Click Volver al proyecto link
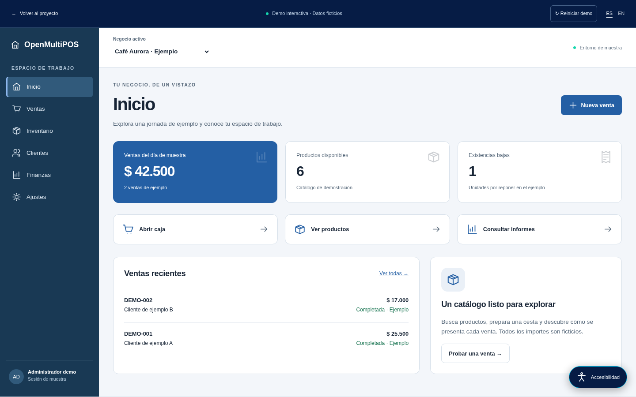 pyautogui.click(x=35, y=14)
